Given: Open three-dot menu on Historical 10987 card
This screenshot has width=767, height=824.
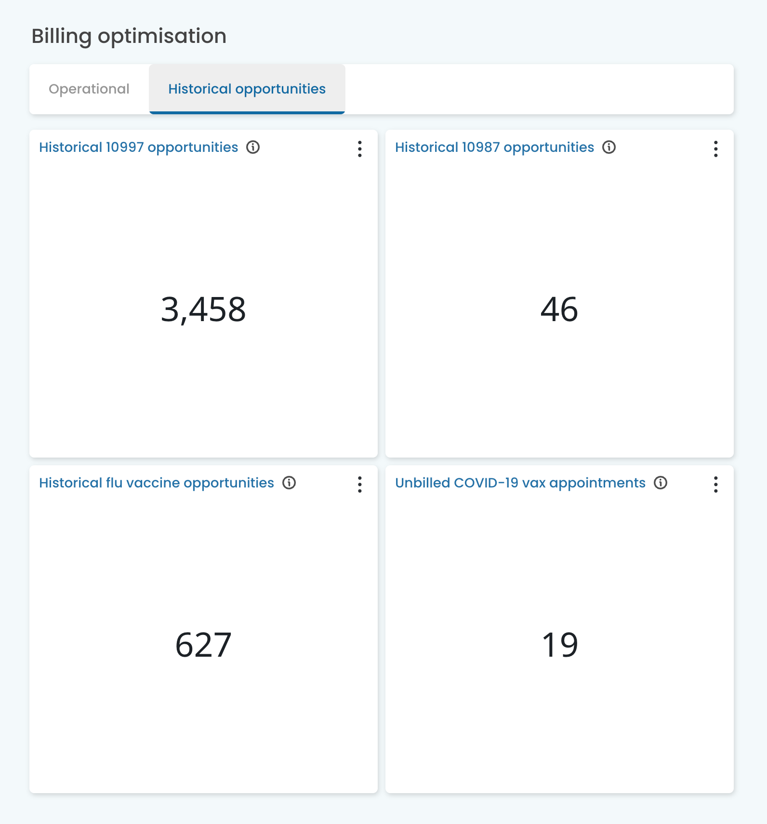Looking at the screenshot, I should click(x=716, y=149).
